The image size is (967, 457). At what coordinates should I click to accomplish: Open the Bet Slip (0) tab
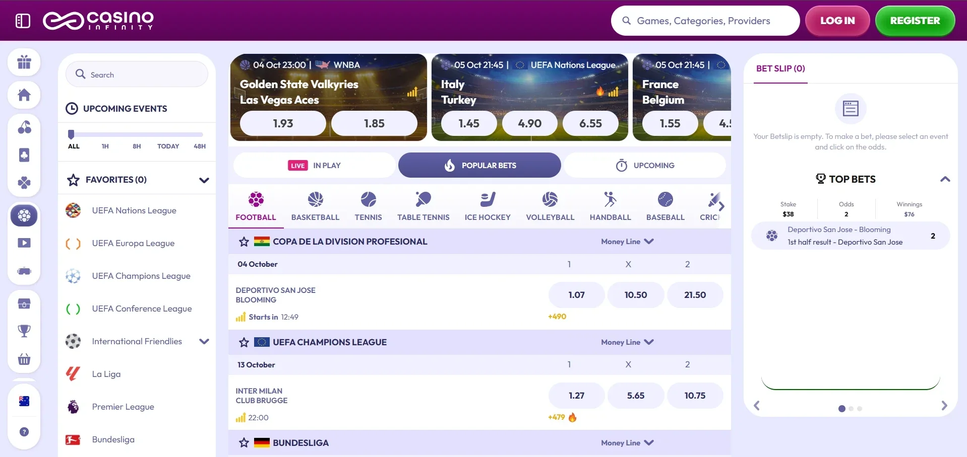click(x=780, y=68)
